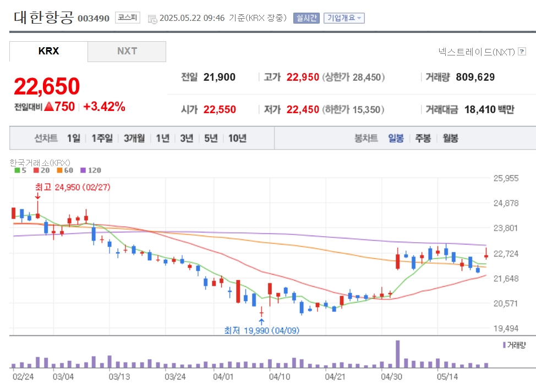Viewport: 536px width, 390px height.
Task: Select the 10년 line chart period
Action: coord(237,138)
